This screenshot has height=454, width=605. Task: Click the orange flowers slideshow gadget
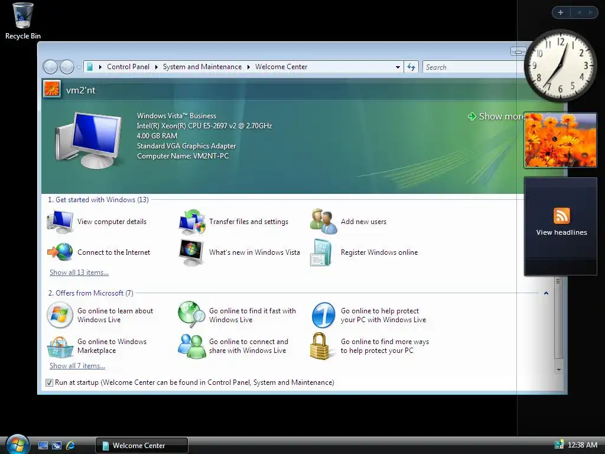pos(560,140)
